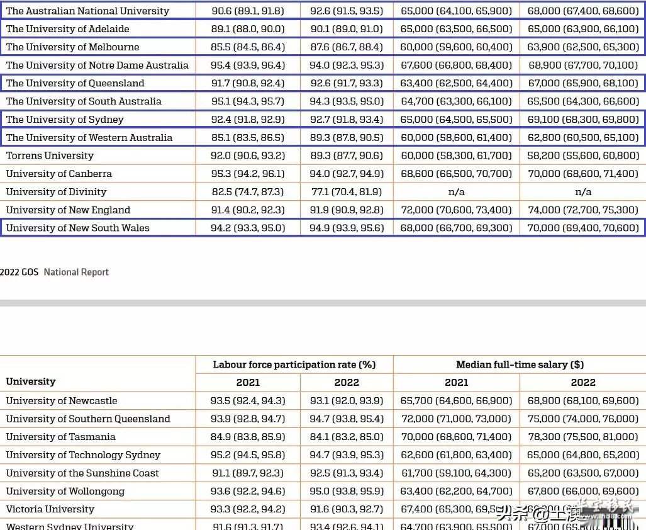646x530 pixels.
Task: Select 'The University of Sydney' name
Action: coord(65,120)
